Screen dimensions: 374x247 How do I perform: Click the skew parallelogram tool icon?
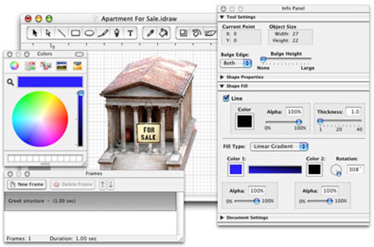[210, 33]
